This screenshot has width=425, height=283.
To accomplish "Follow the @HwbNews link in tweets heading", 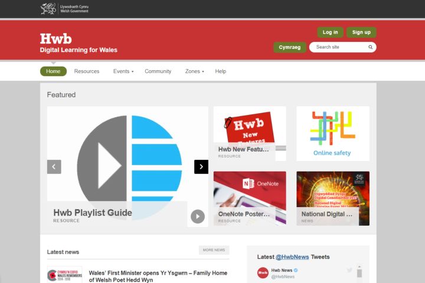I will [x=292, y=257].
